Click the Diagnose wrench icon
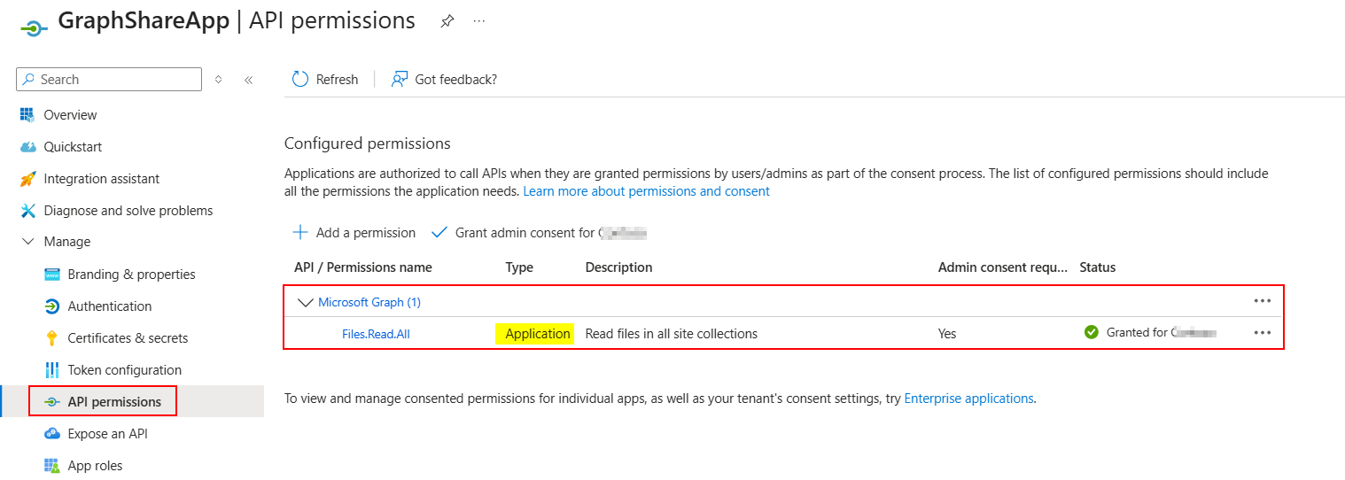The image size is (1345, 480). (x=27, y=211)
